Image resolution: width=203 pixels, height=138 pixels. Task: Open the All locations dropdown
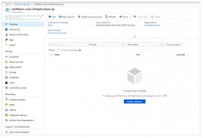(x=145, y=45)
